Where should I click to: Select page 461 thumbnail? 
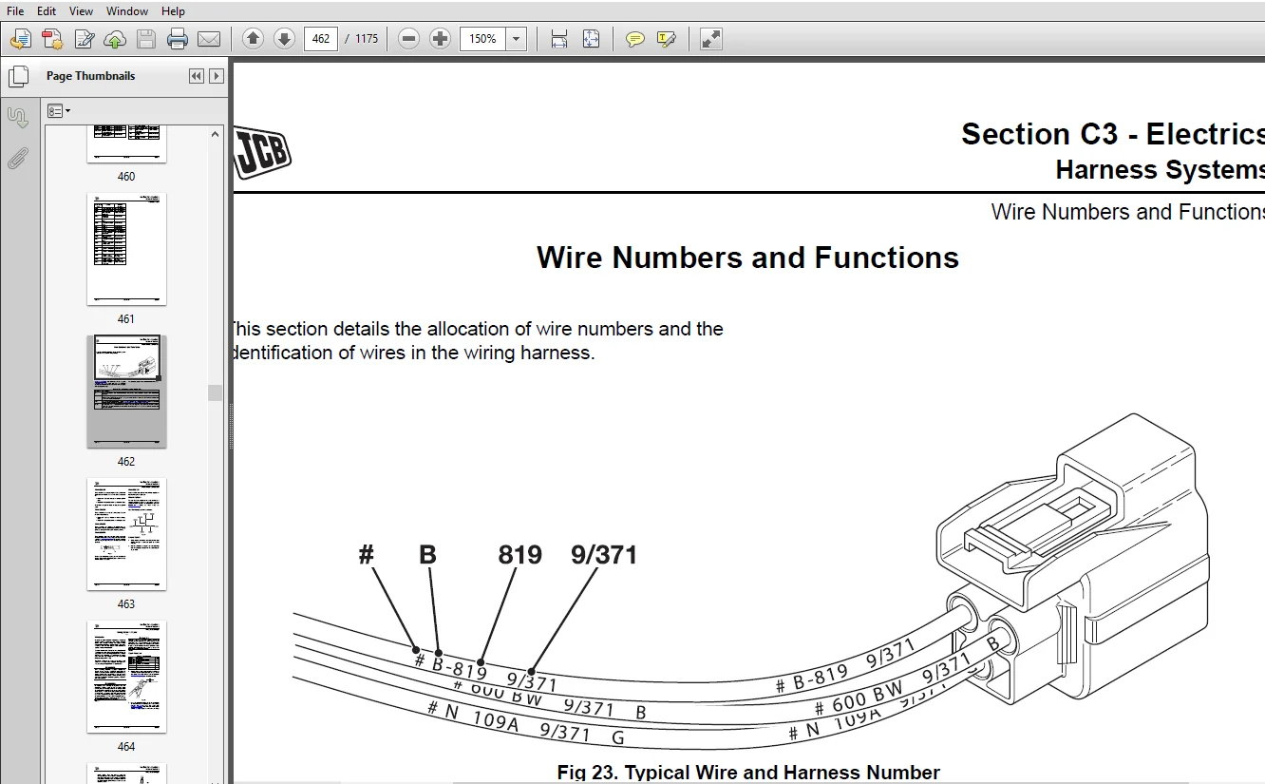pyautogui.click(x=126, y=249)
